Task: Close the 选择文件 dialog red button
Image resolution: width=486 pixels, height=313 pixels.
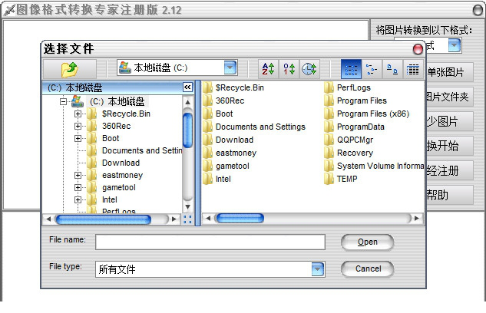Action: click(x=418, y=49)
